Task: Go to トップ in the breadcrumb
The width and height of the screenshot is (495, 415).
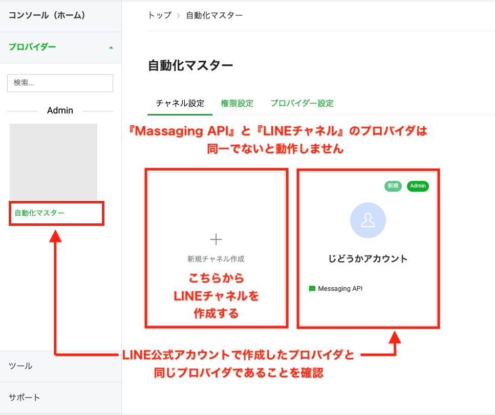Action: (x=160, y=15)
